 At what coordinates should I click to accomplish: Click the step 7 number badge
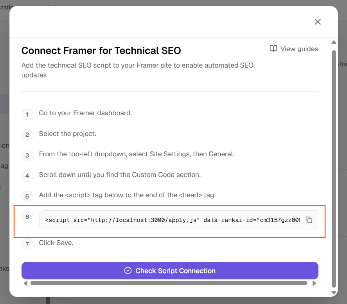pyautogui.click(x=27, y=245)
